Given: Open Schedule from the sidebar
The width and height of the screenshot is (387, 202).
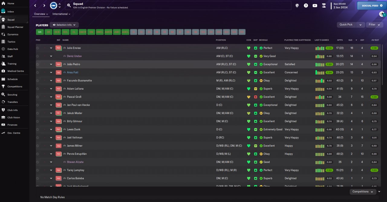Looking at the screenshot, I should [x=12, y=79].
